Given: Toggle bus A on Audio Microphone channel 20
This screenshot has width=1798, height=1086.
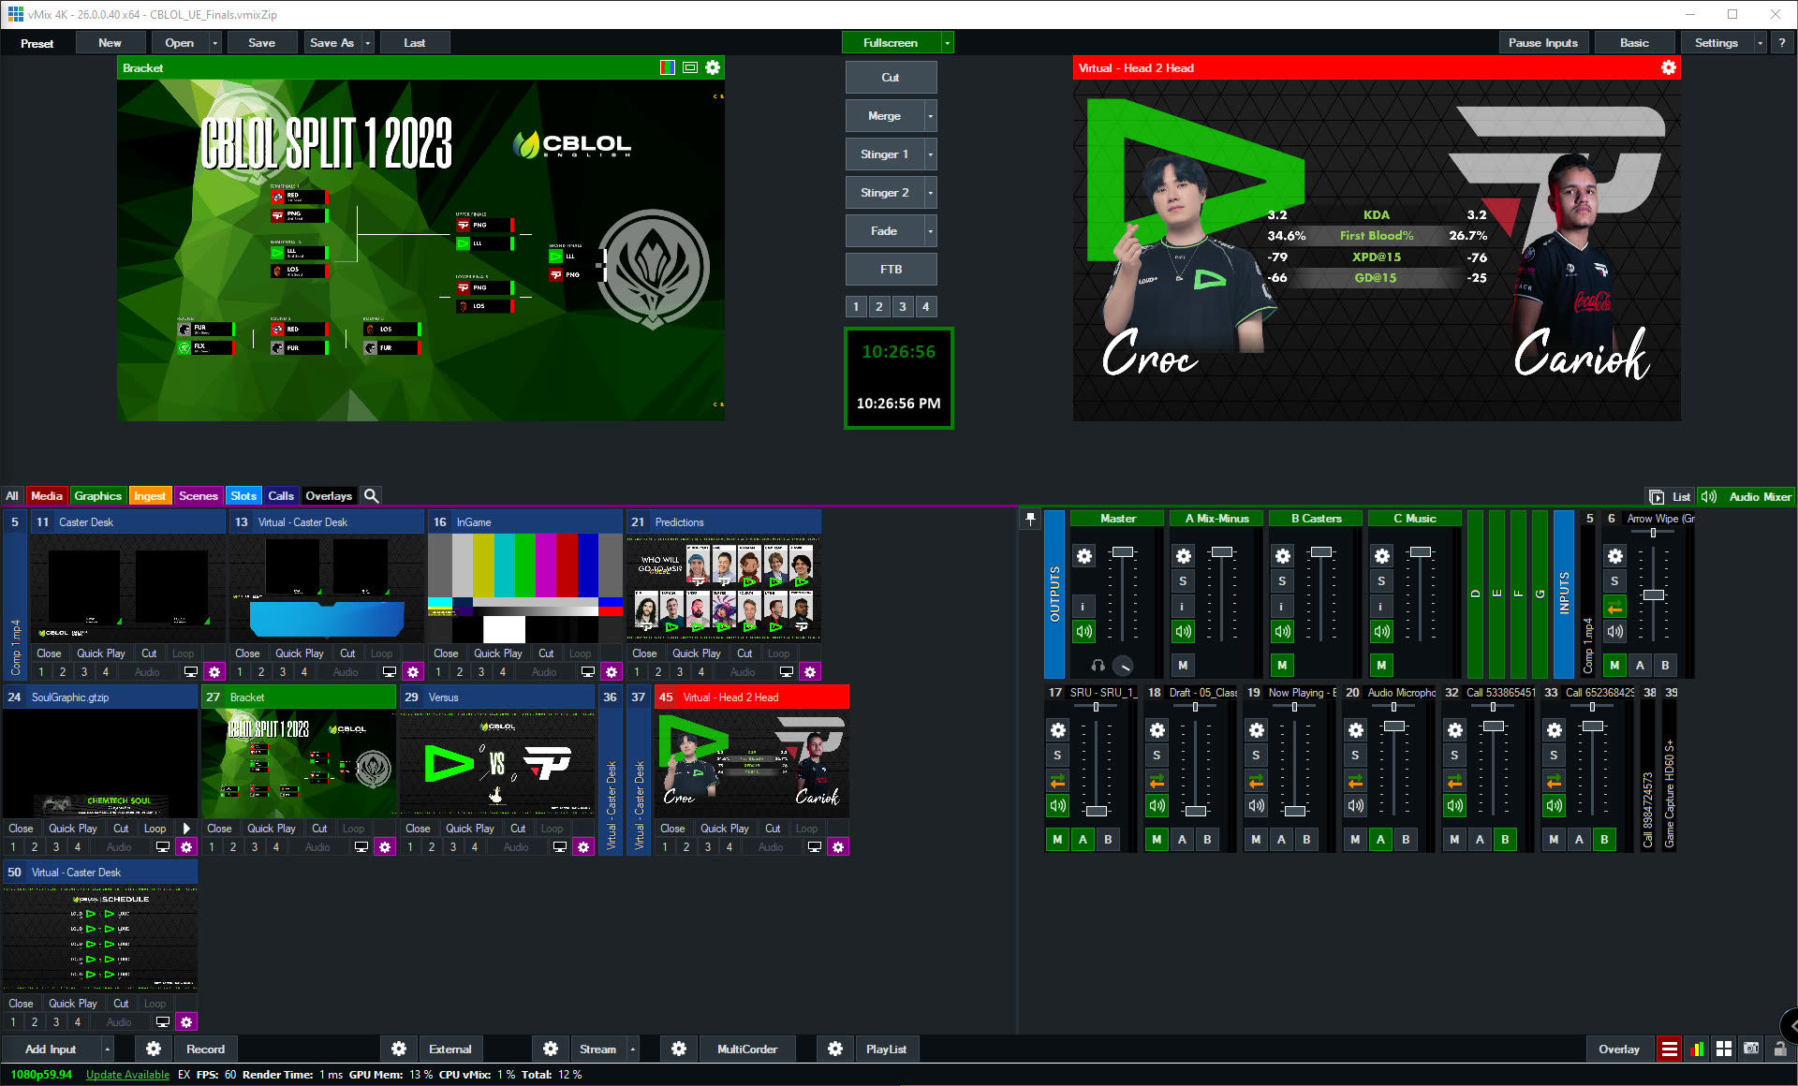Looking at the screenshot, I should (x=1380, y=840).
